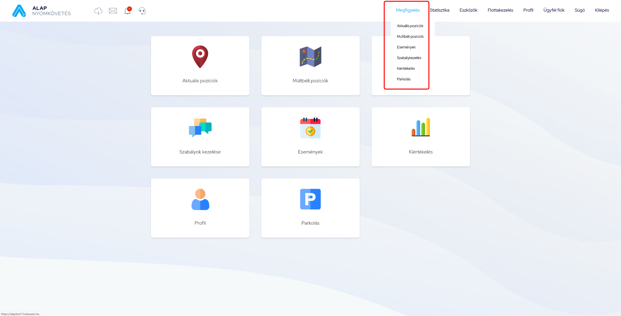This screenshot has height=316, width=621.
Task: Open the envelope messages icon
Action: 113,11
